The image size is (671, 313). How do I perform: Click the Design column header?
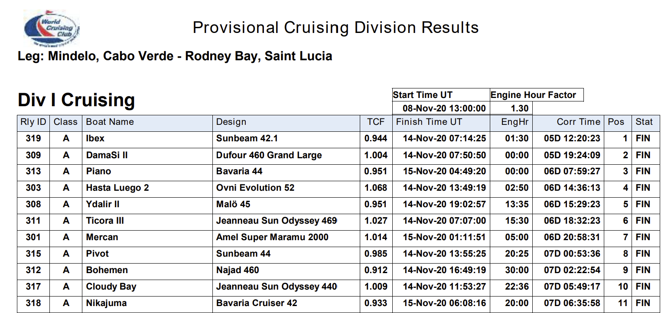[231, 122]
